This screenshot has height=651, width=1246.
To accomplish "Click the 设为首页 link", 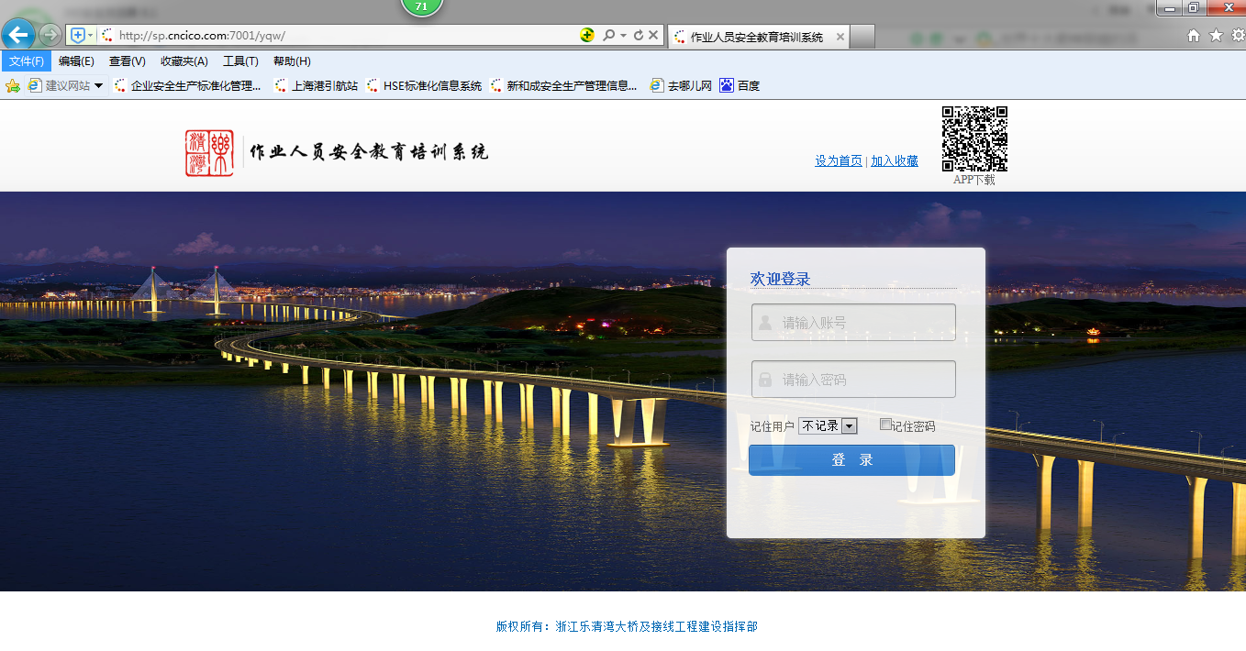I will point(839,160).
